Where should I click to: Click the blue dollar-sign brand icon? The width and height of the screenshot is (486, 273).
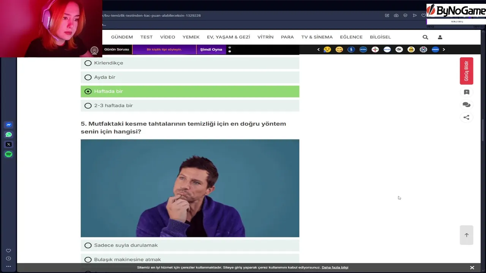pos(351,50)
